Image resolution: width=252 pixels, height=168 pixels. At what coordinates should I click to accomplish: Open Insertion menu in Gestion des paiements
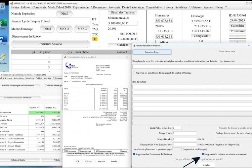click(47, 78)
